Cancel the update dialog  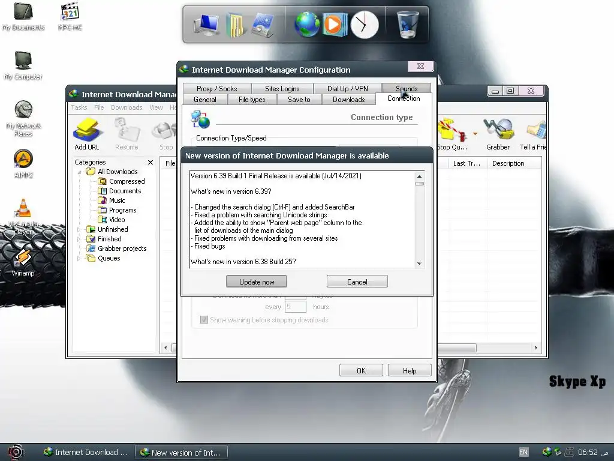pos(357,282)
